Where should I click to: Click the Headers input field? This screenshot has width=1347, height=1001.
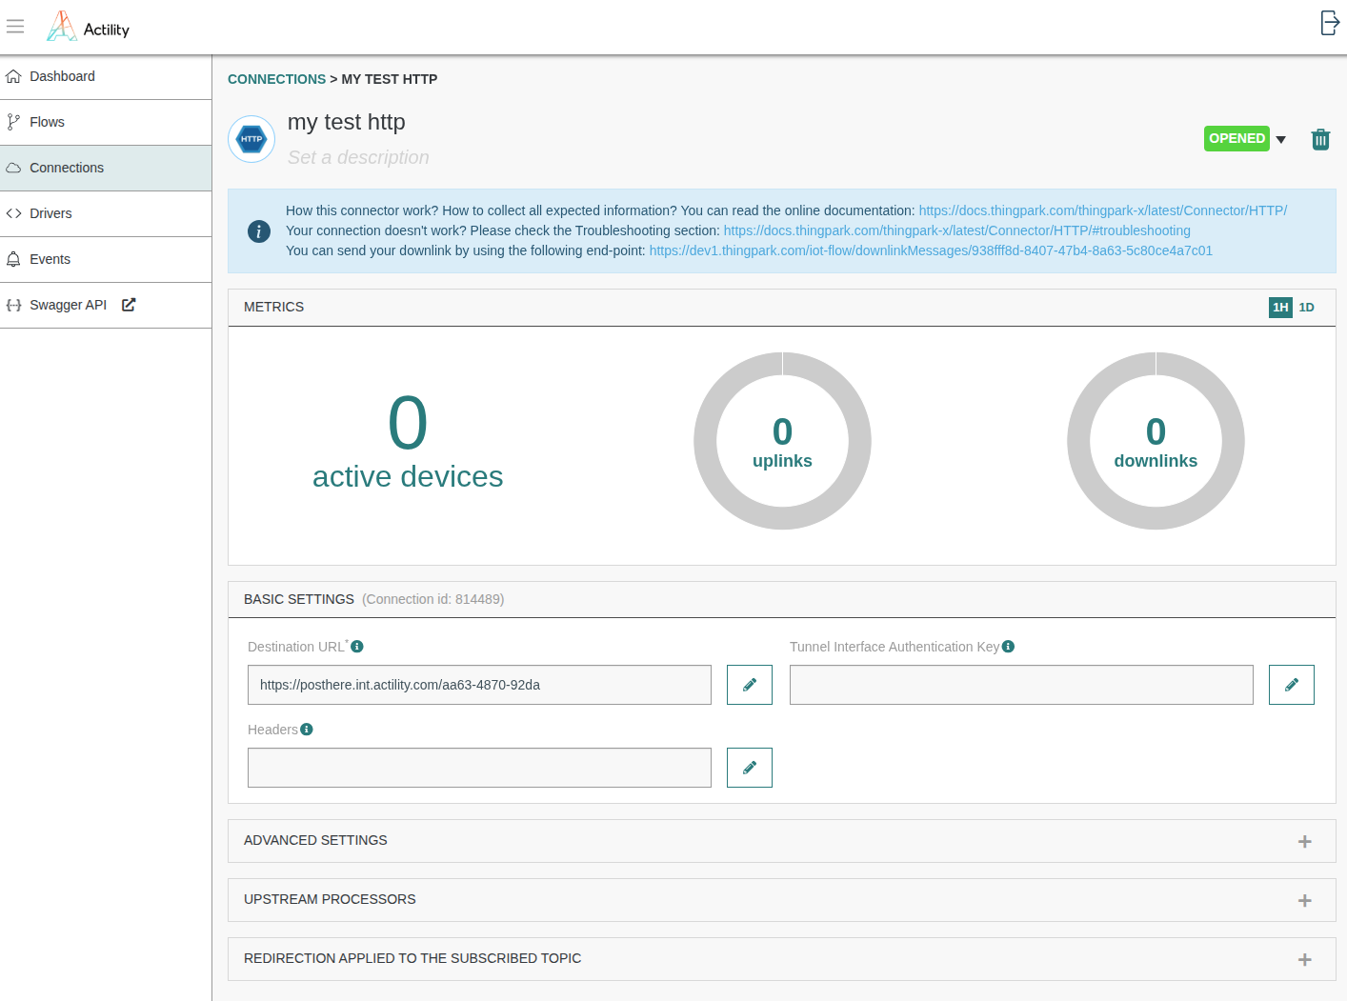tap(479, 768)
